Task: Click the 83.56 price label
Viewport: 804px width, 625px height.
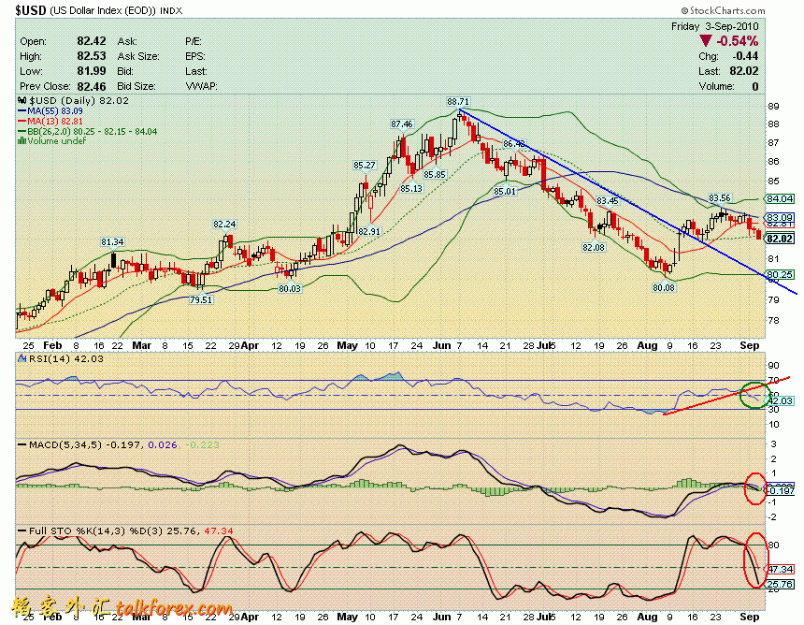Action: click(x=720, y=197)
